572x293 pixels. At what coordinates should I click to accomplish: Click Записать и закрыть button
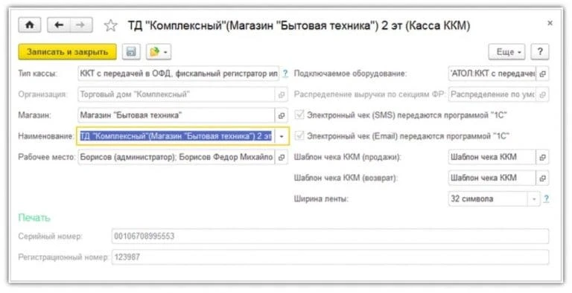point(68,52)
